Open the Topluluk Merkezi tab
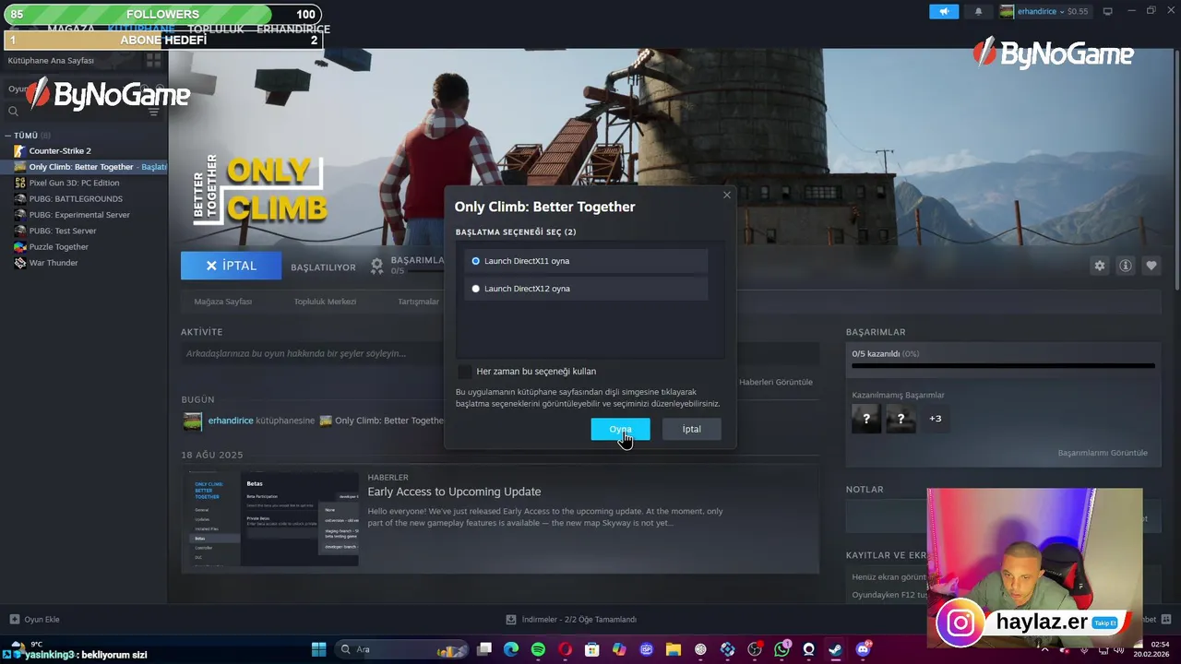This screenshot has width=1181, height=664. point(325,302)
